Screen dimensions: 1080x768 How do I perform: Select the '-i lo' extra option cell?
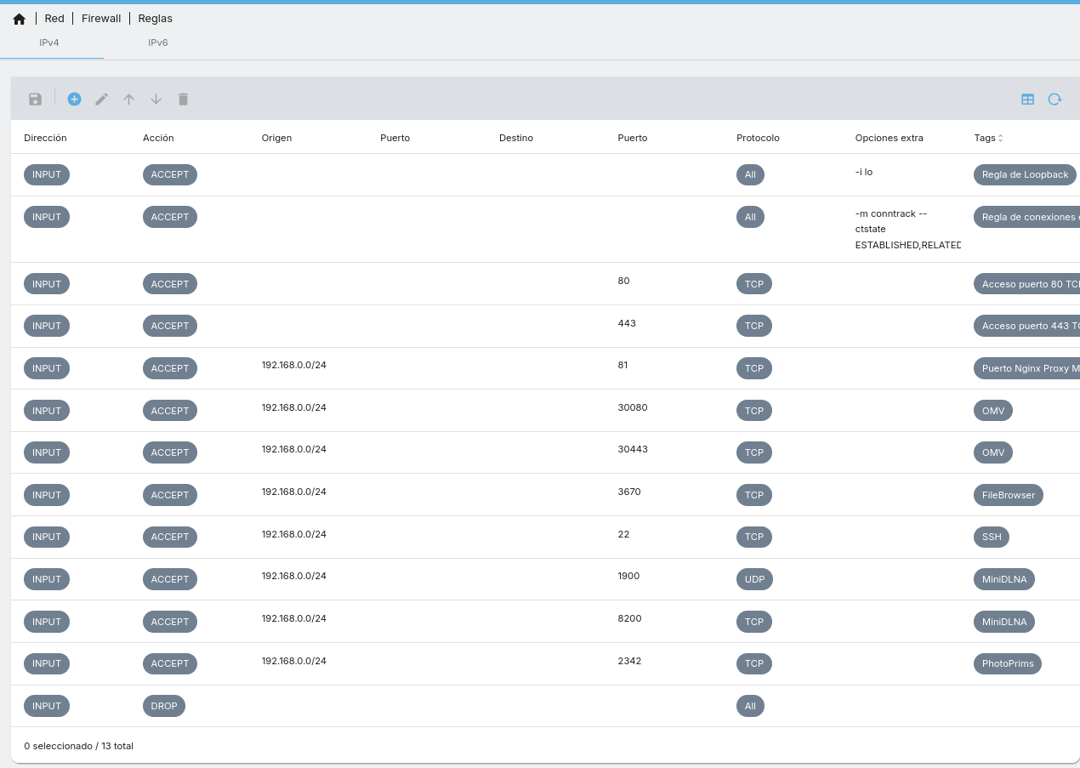(x=864, y=172)
